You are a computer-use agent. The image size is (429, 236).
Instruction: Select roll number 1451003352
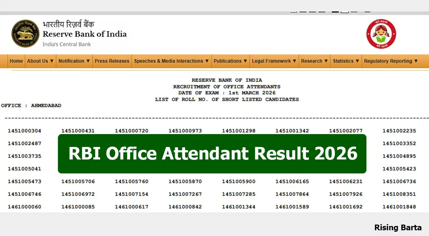tap(399, 143)
